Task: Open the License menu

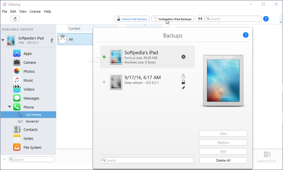Action: coord(35,11)
